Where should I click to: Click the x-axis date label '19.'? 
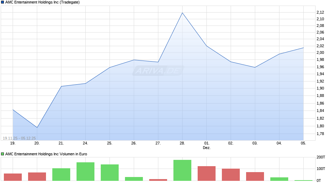click(13, 143)
